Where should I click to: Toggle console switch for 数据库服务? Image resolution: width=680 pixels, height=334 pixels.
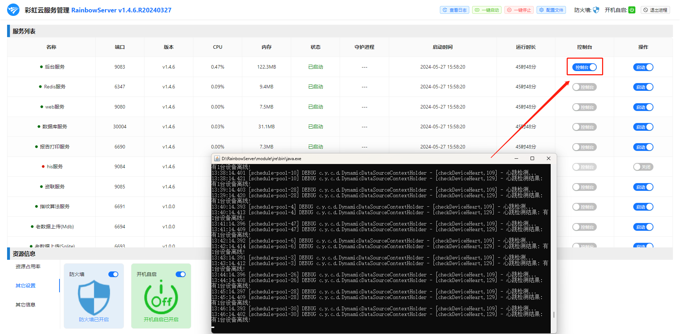[x=585, y=127]
